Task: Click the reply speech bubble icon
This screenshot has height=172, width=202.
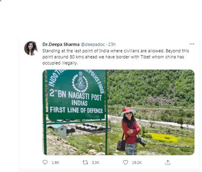Action: point(45,162)
